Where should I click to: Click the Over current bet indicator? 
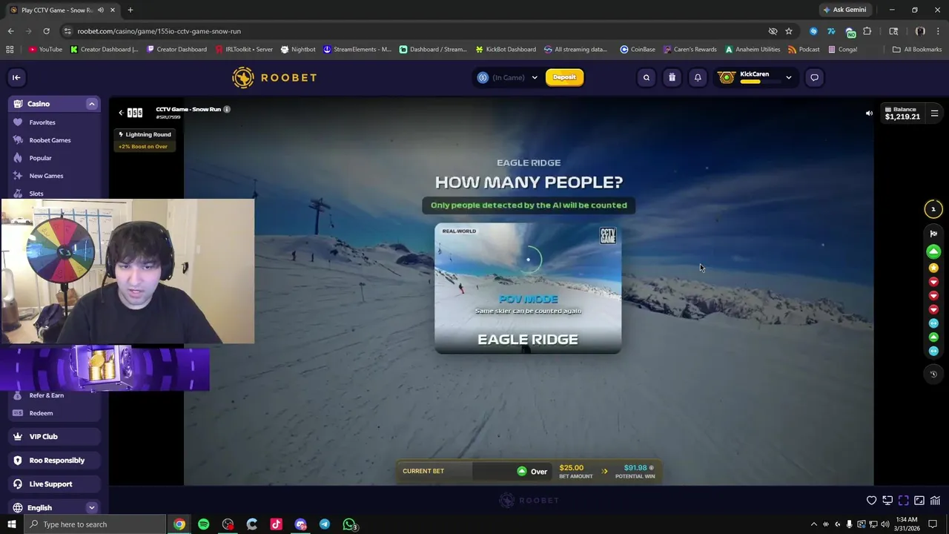point(532,471)
